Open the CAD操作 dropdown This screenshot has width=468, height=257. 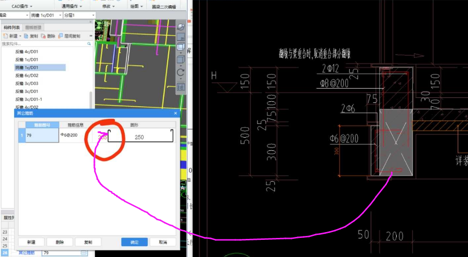click(x=22, y=6)
